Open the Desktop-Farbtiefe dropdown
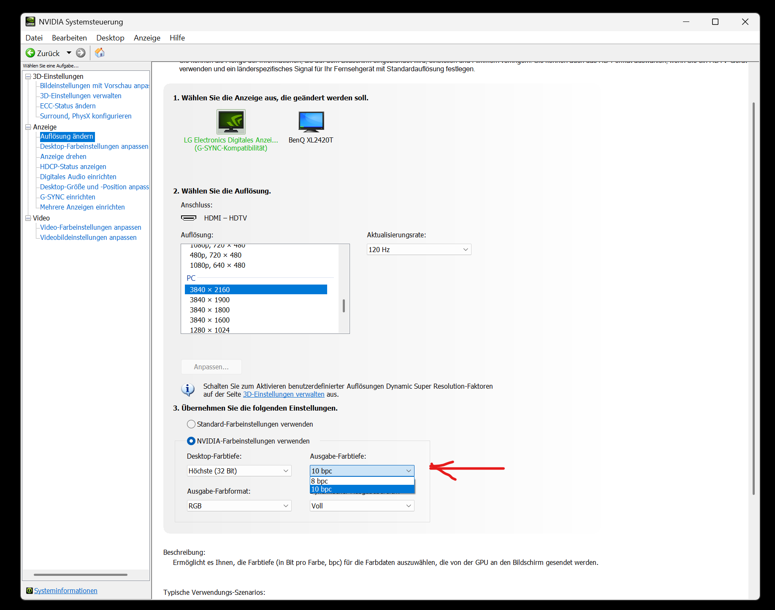 click(239, 471)
